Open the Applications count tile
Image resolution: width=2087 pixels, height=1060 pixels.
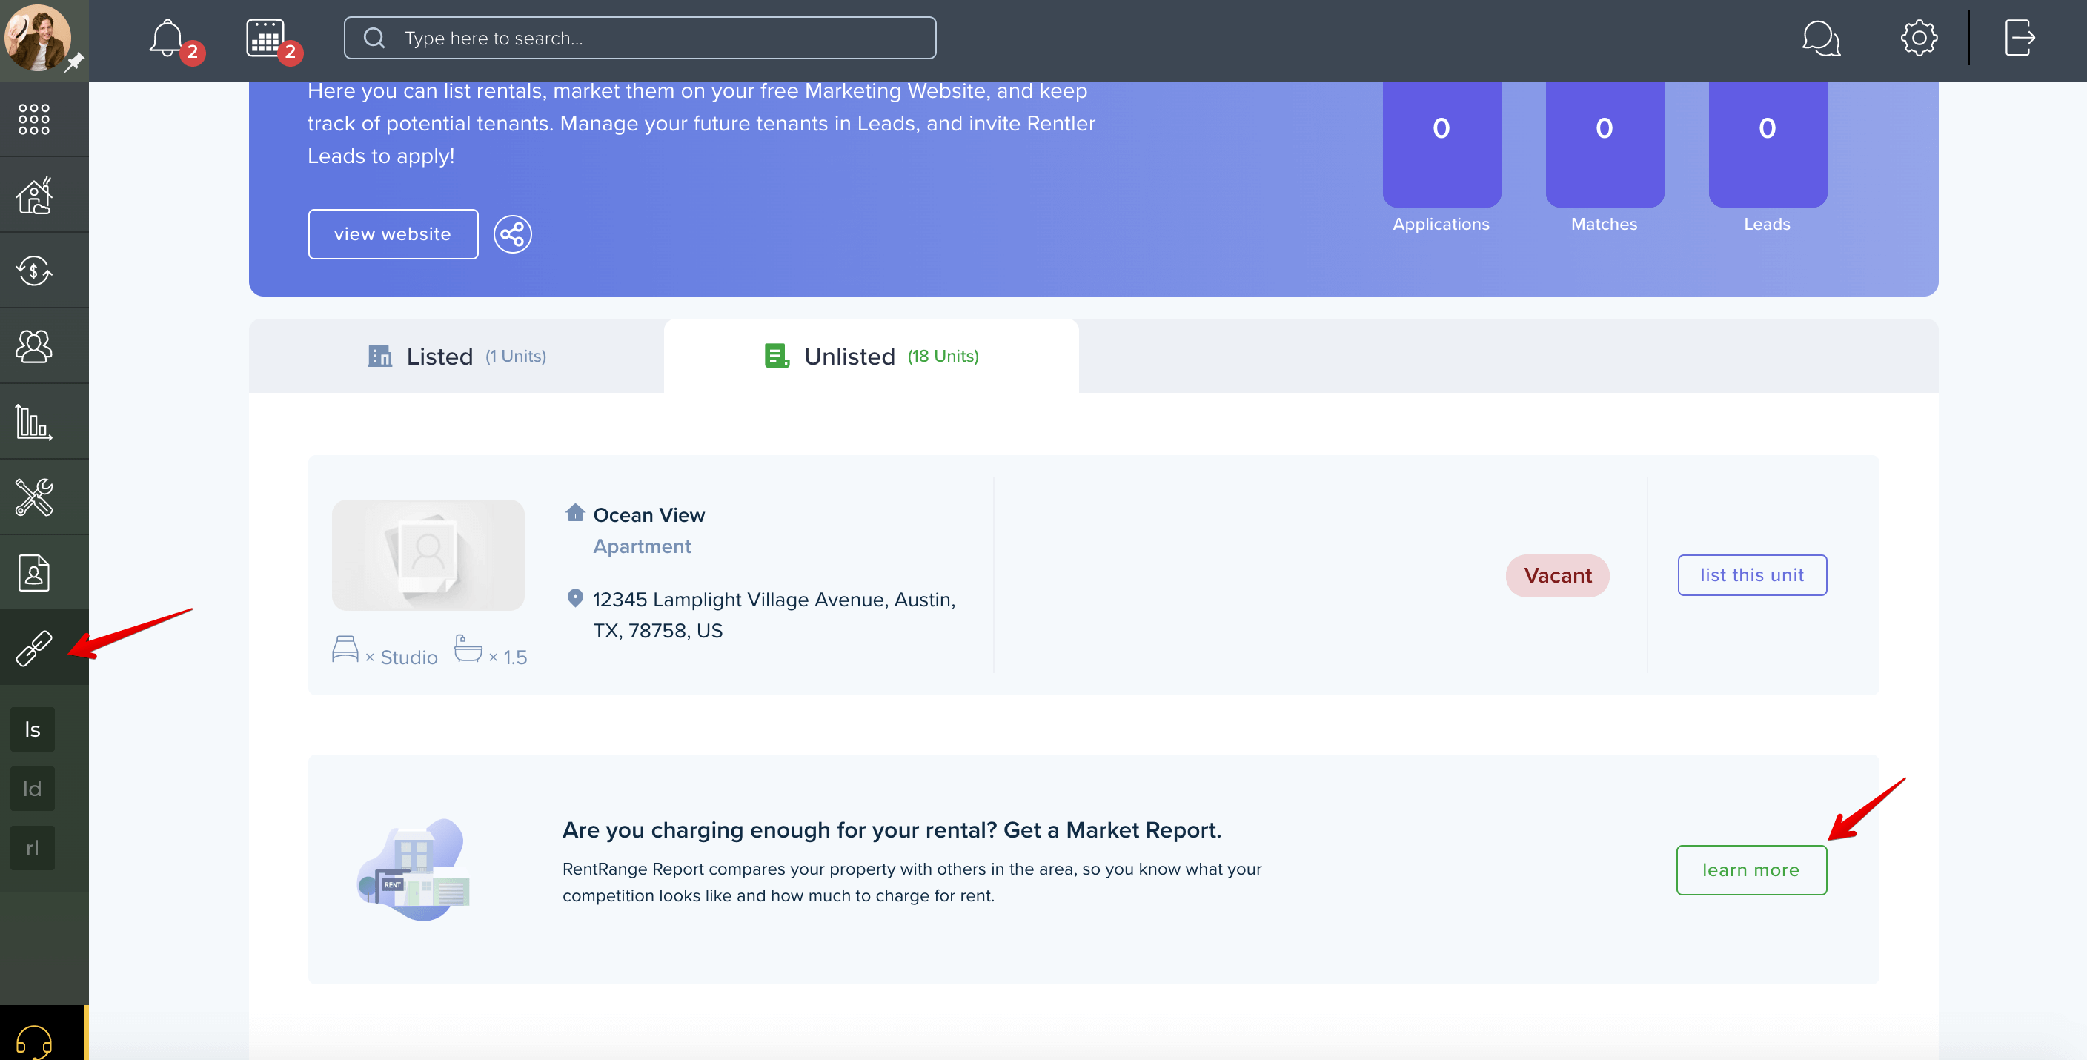tap(1441, 145)
